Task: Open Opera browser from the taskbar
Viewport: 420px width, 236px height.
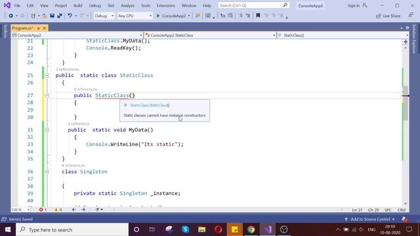Action: point(219,229)
